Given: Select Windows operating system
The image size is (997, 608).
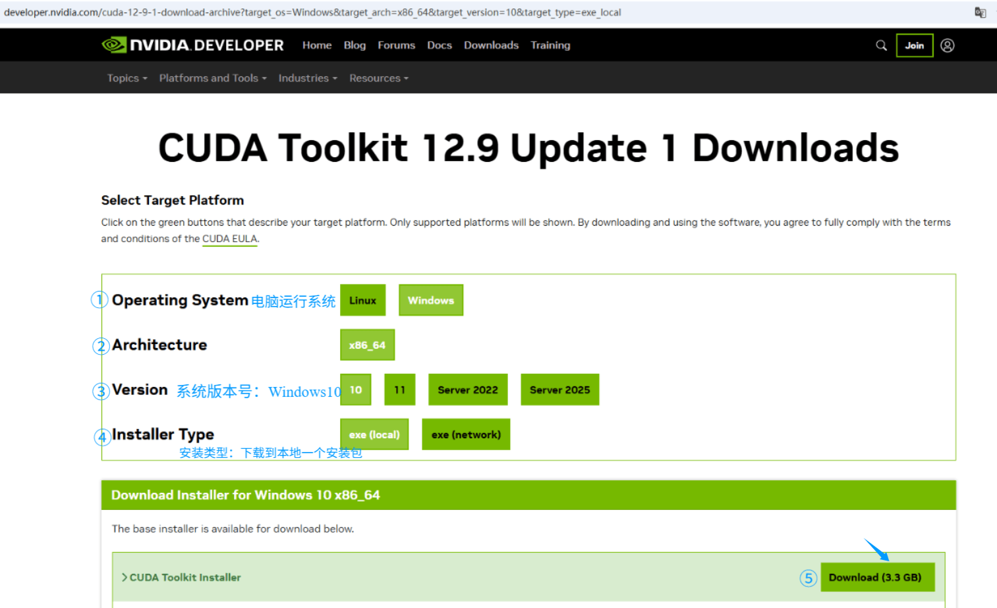Looking at the screenshot, I should pos(431,300).
